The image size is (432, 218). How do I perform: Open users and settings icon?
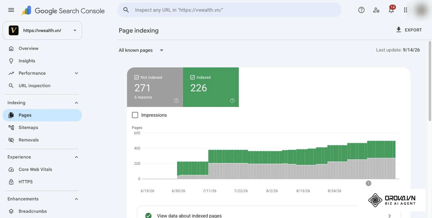[376, 10]
